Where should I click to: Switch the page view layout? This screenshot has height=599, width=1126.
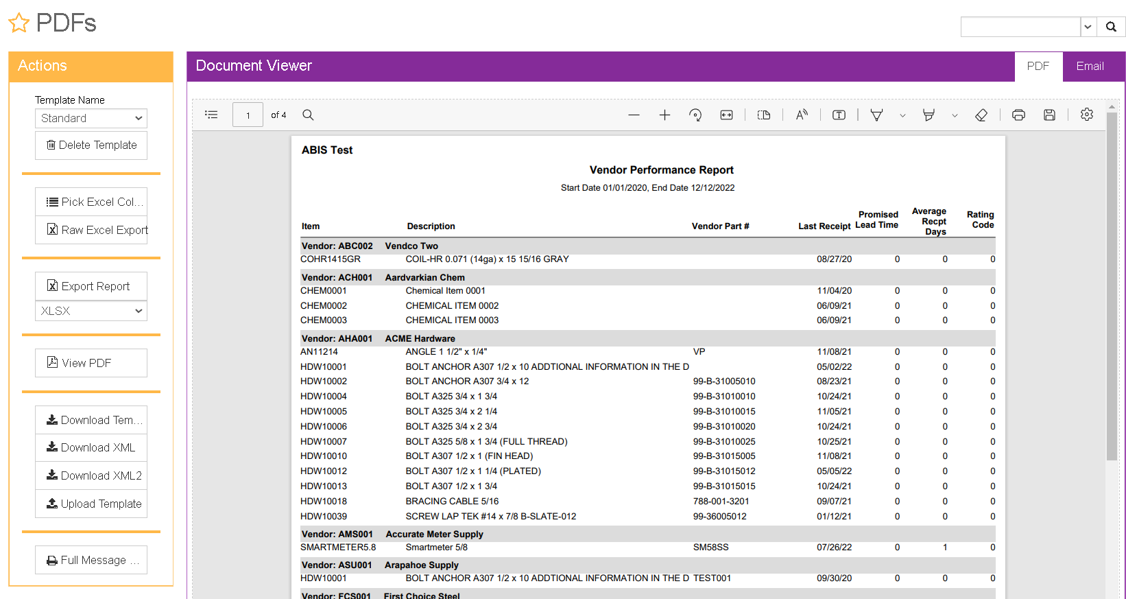(764, 115)
